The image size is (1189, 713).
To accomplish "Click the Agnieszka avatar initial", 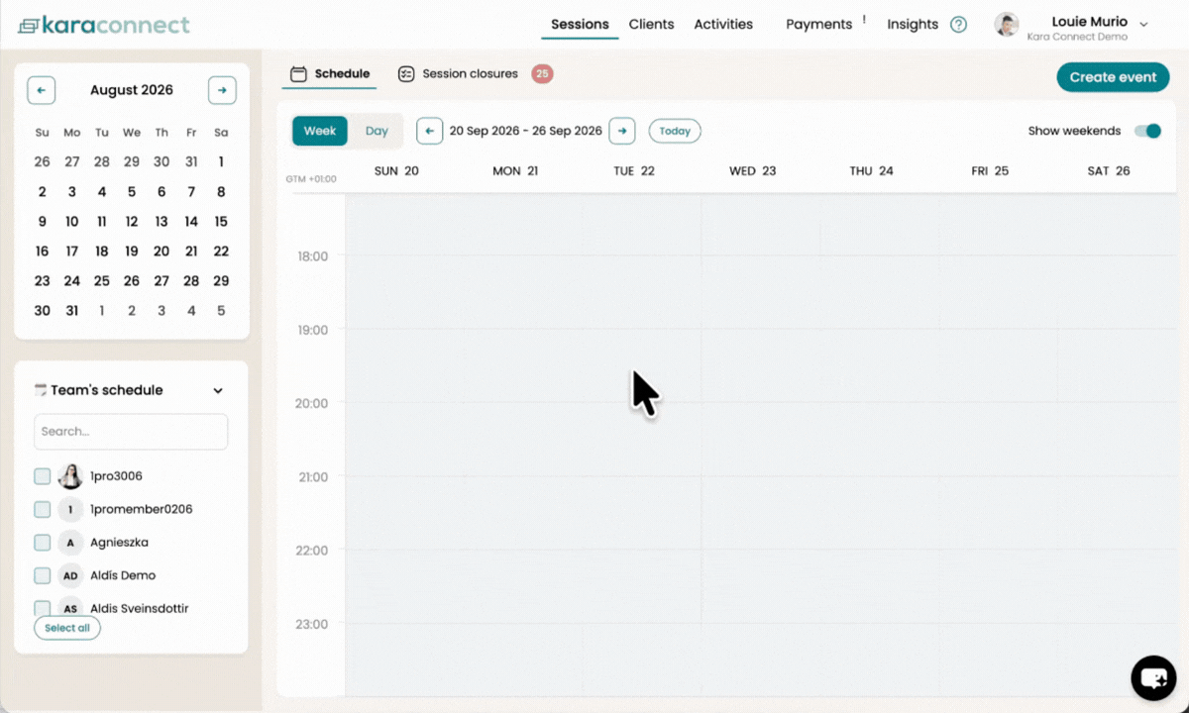I will pyautogui.click(x=70, y=543).
